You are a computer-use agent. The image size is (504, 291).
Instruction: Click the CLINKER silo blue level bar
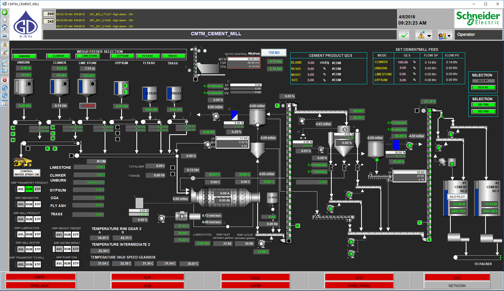(x=52, y=86)
